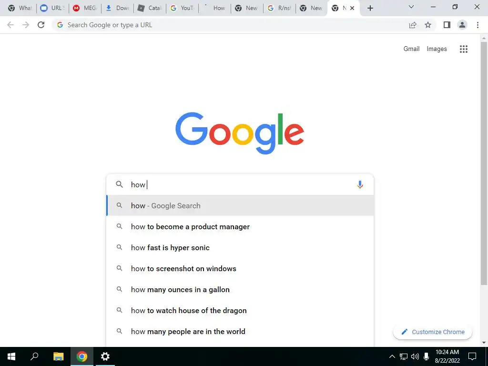Click the Customize Chrome button
Screen dimensions: 488x366
pyautogui.click(x=433, y=332)
